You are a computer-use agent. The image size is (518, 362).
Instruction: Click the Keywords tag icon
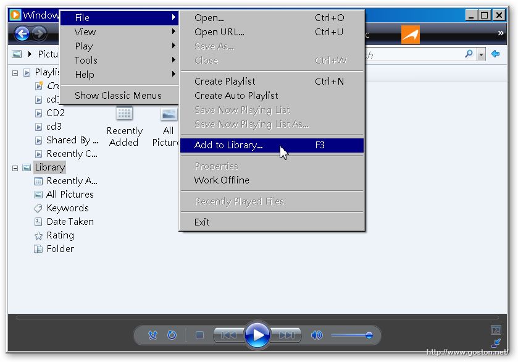pyautogui.click(x=38, y=208)
